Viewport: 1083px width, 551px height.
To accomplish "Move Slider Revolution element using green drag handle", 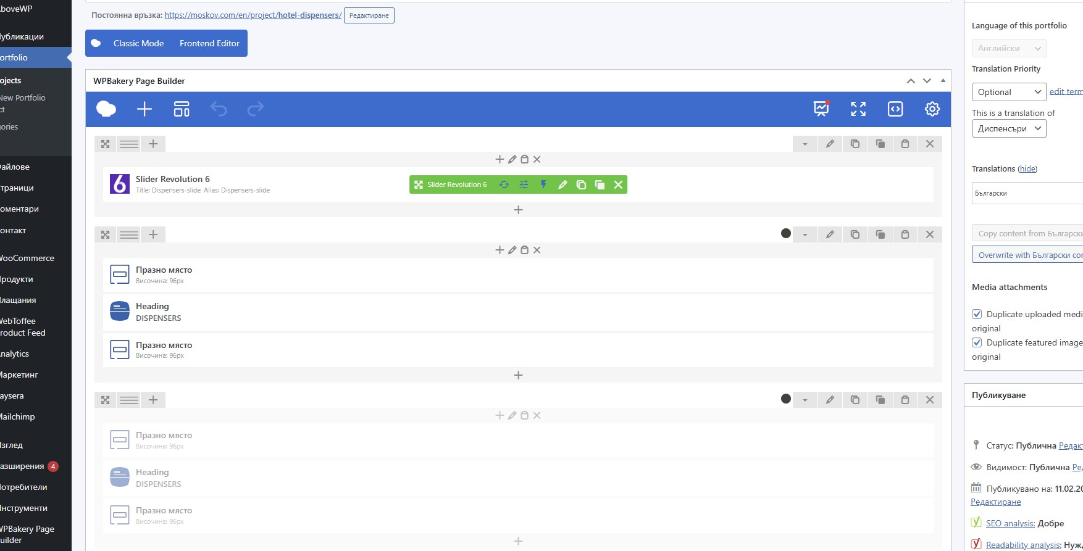I will pyautogui.click(x=418, y=184).
